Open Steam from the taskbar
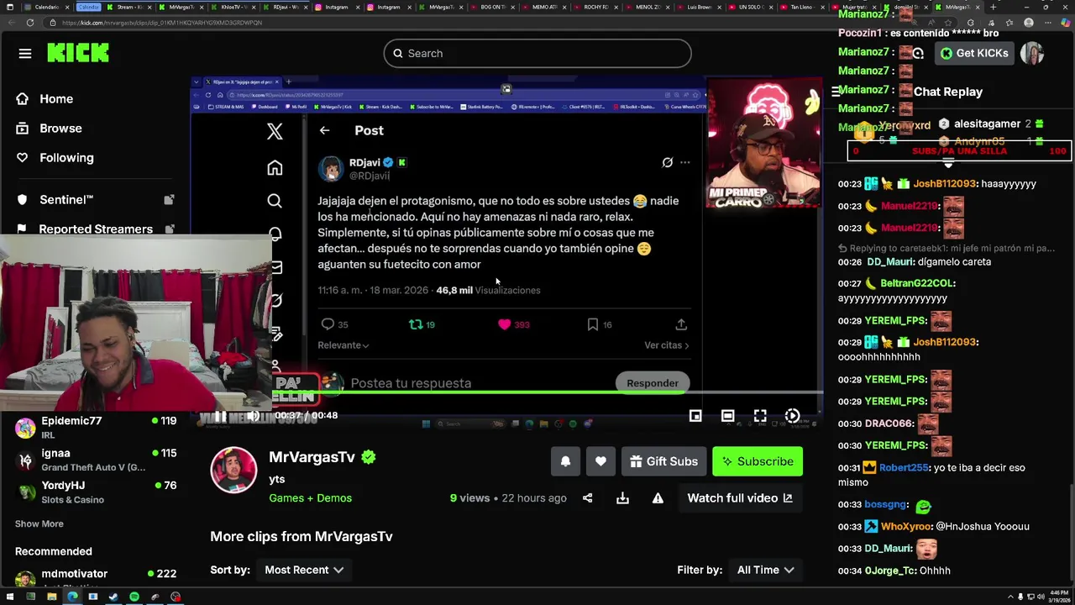Viewport: 1075px width, 605px height. pyautogui.click(x=113, y=597)
